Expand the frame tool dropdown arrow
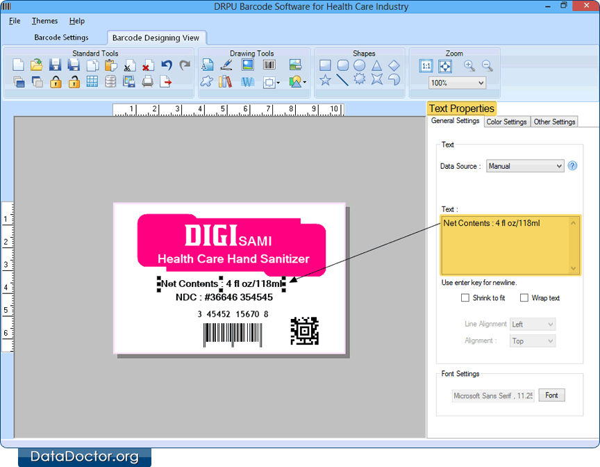The height and width of the screenshot is (467, 600). click(x=278, y=83)
